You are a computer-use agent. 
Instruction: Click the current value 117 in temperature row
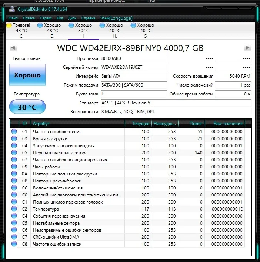coord(145,209)
